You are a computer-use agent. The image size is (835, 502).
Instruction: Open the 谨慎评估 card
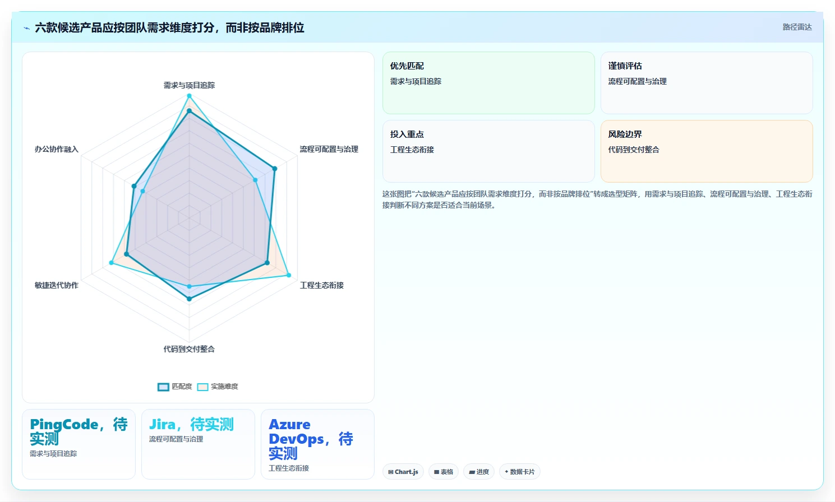point(707,83)
